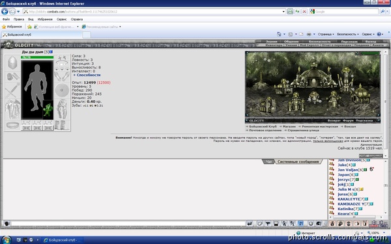391x244 pixels.
Task: Open the round shield equipment slot
Action: pyautogui.click(x=62, y=90)
